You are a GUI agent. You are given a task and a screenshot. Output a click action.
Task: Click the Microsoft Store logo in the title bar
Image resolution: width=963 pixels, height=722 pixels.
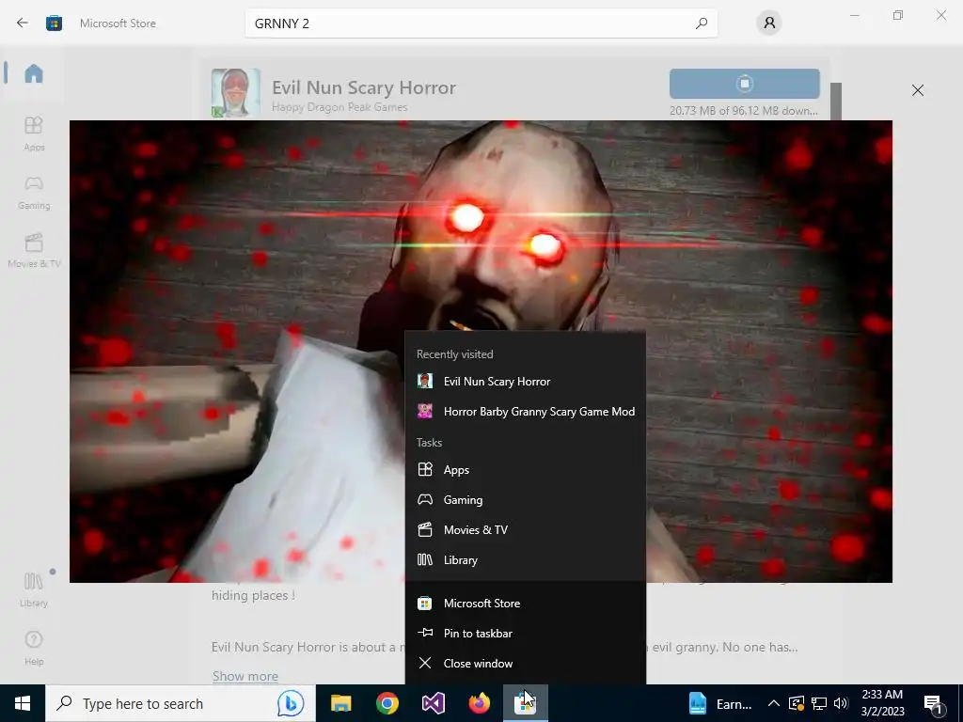(x=54, y=24)
